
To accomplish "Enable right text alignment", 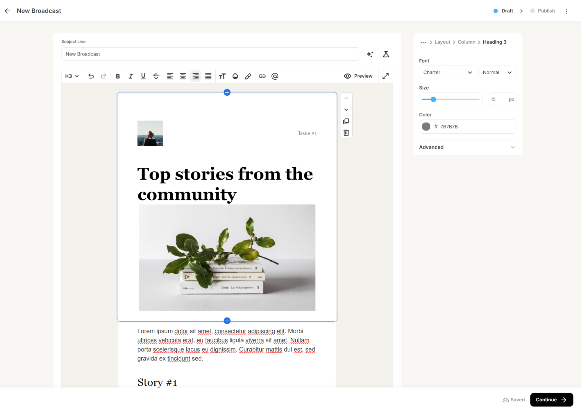I will [196, 76].
